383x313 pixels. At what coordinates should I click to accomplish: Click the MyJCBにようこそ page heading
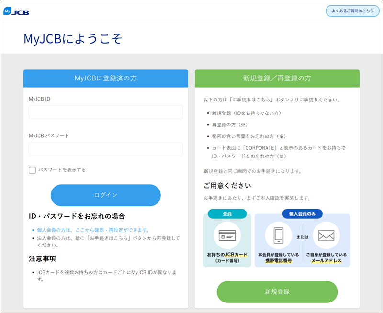point(73,38)
